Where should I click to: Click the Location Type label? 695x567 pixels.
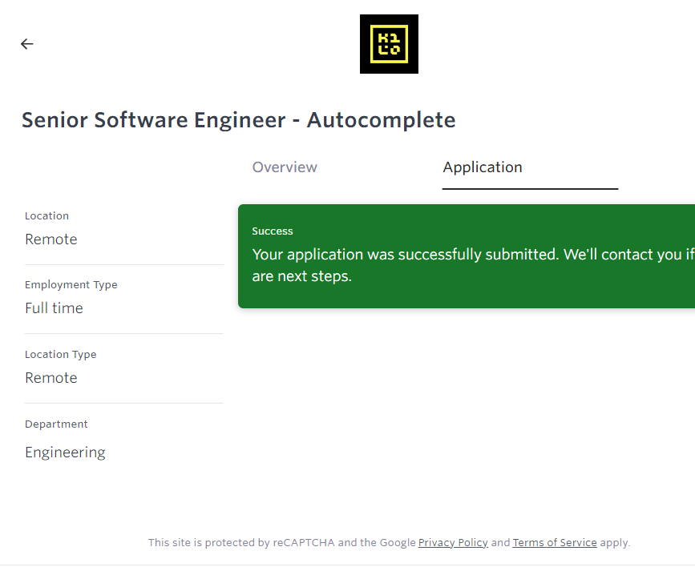60,355
